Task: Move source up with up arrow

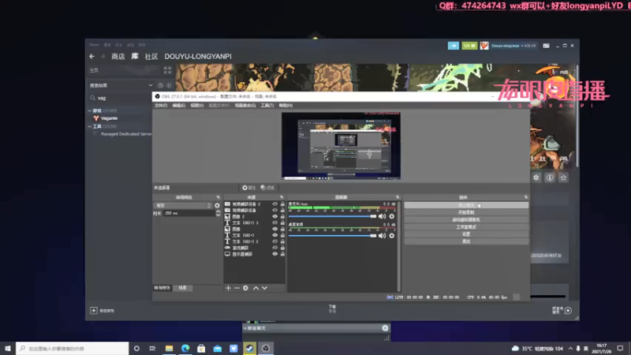Action: tap(256, 288)
